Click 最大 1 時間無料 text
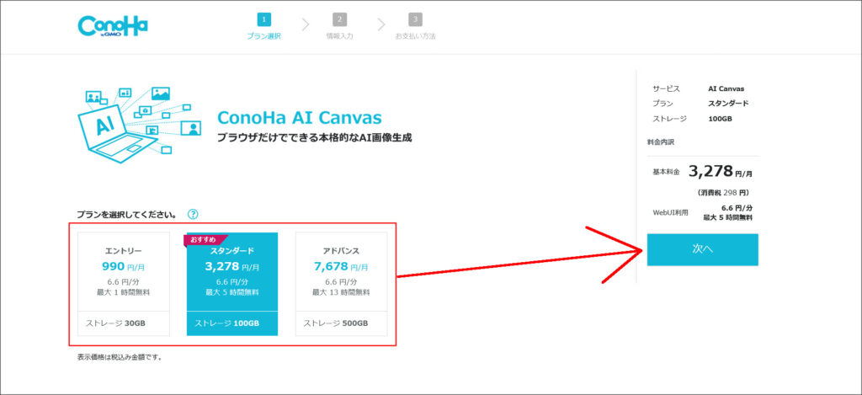Screen dimensions: 862x395 pos(124,292)
